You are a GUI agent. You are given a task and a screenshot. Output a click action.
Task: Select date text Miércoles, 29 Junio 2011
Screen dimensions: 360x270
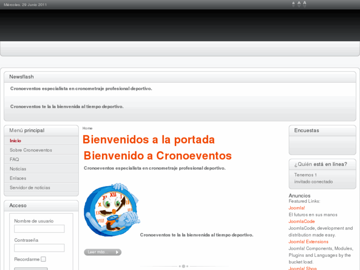pyautogui.click(x=25, y=4)
